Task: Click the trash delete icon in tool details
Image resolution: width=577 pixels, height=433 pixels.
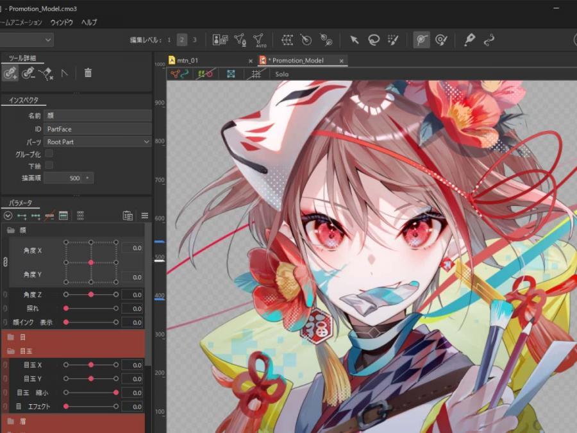Action: 88,73
